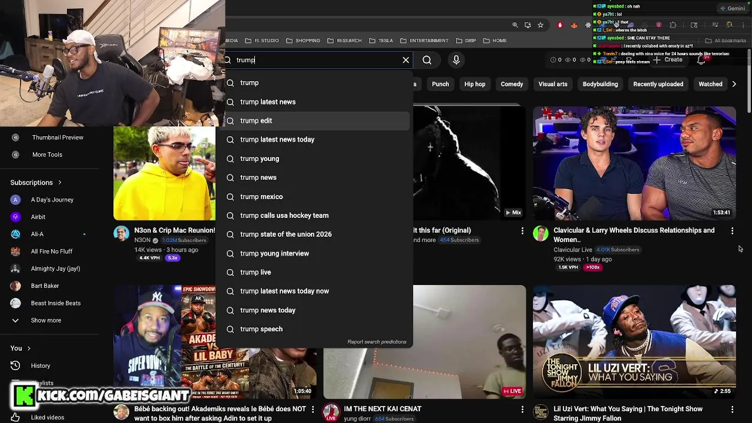Choose 'trump news today' suggestion

pyautogui.click(x=314, y=310)
